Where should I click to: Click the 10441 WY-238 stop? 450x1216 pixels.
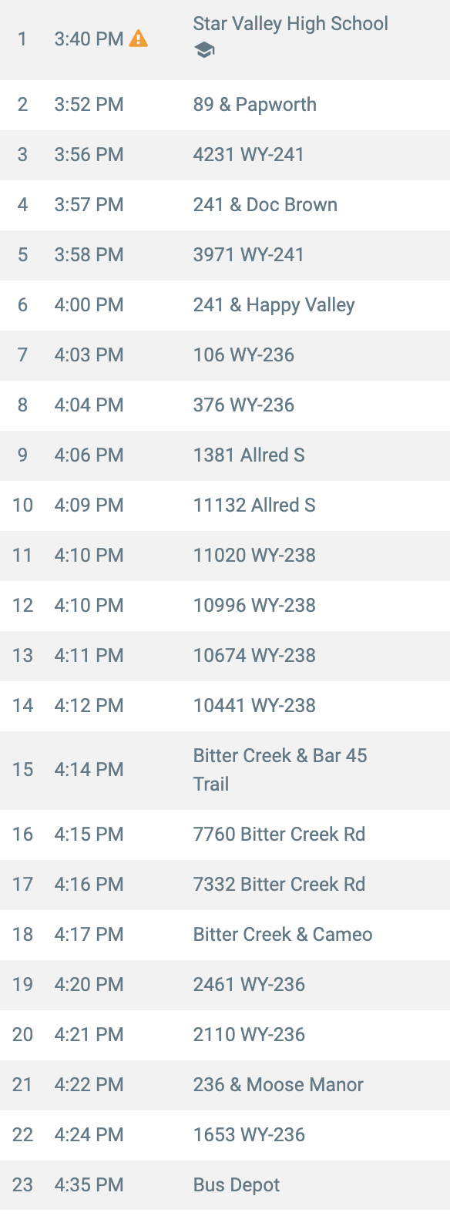pyautogui.click(x=225, y=706)
